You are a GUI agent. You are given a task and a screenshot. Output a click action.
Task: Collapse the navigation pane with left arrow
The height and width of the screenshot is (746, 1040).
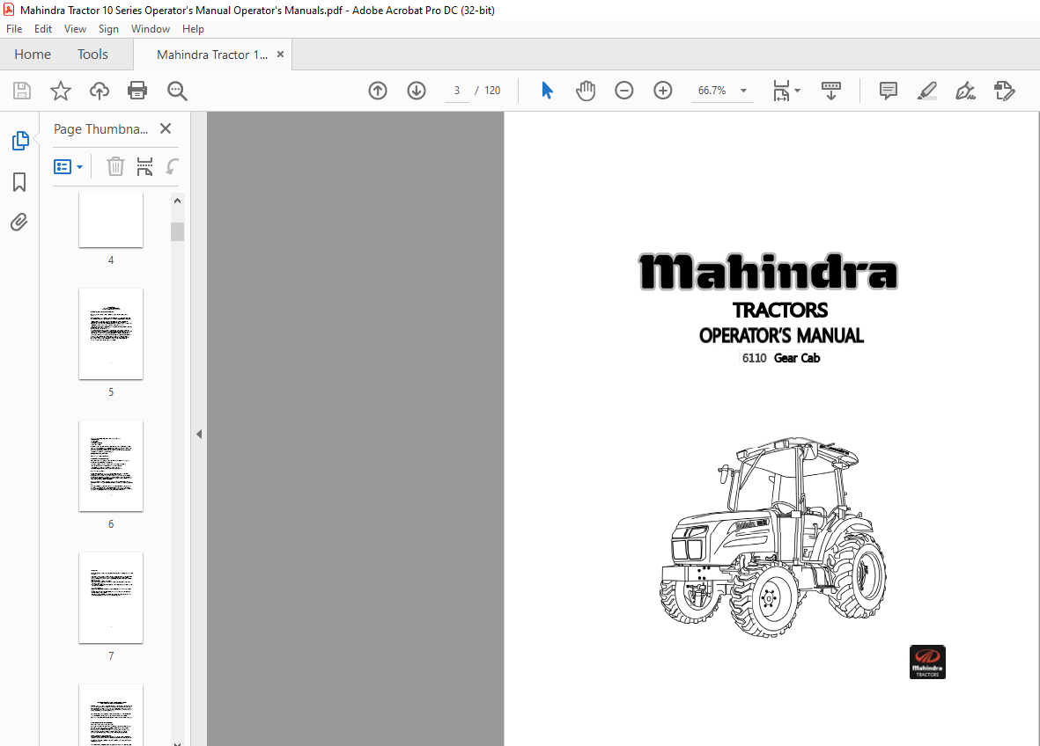click(x=199, y=435)
